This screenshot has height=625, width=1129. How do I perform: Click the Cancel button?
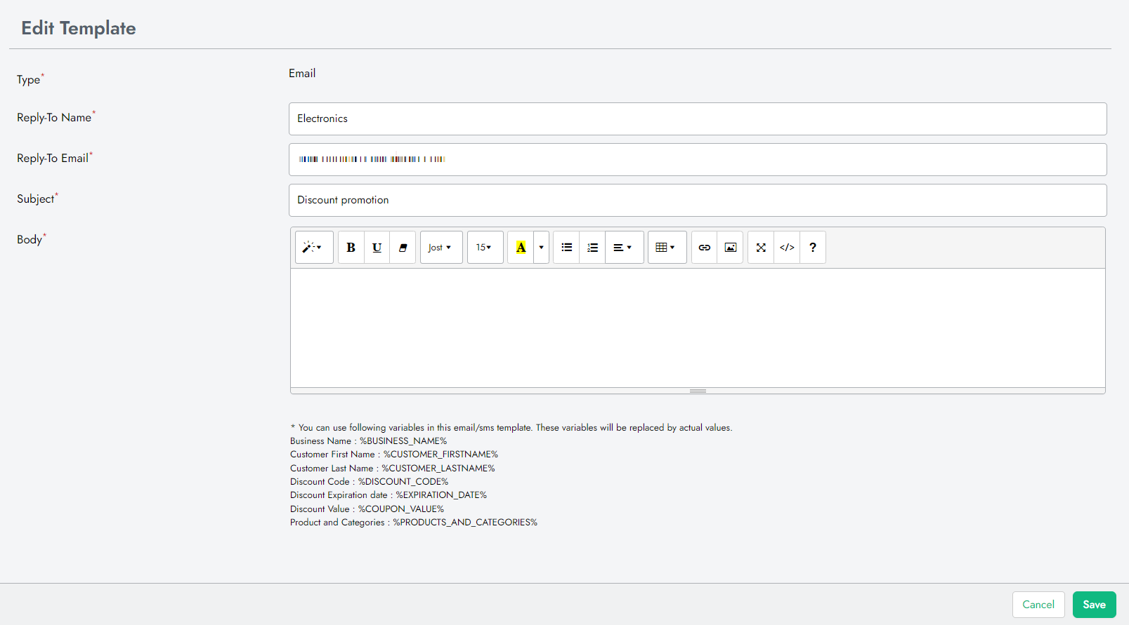coord(1038,605)
